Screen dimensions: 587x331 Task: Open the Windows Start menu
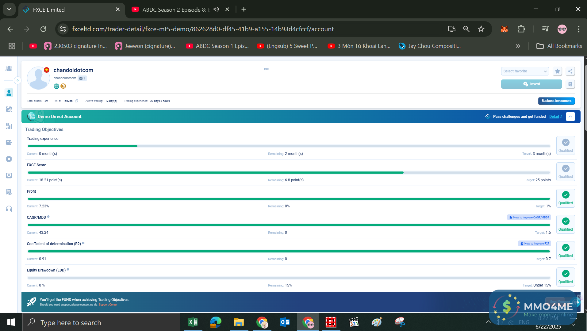pos(11,322)
